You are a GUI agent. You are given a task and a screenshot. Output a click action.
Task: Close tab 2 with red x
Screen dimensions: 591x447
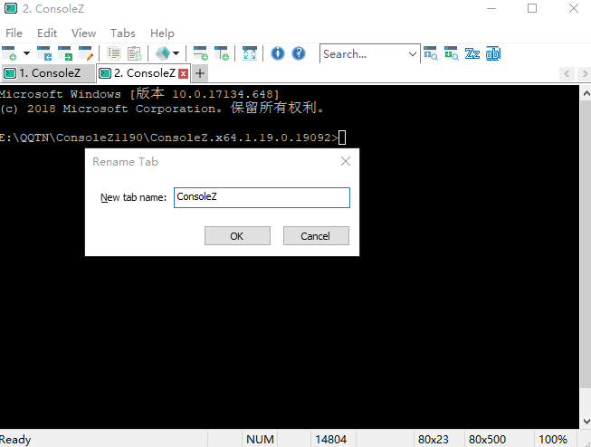click(184, 73)
